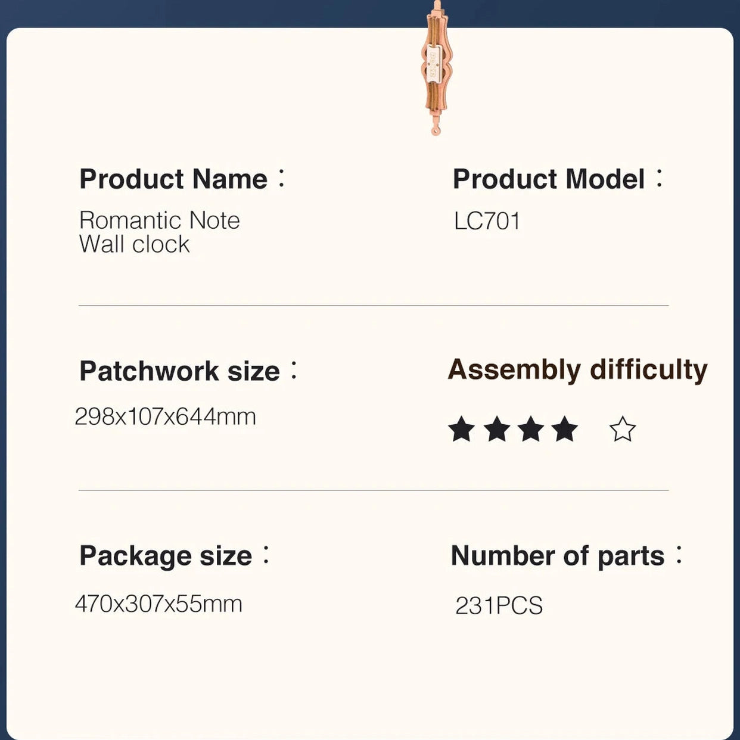Click the "Package size" heading
The width and height of the screenshot is (740, 740).
(x=166, y=556)
